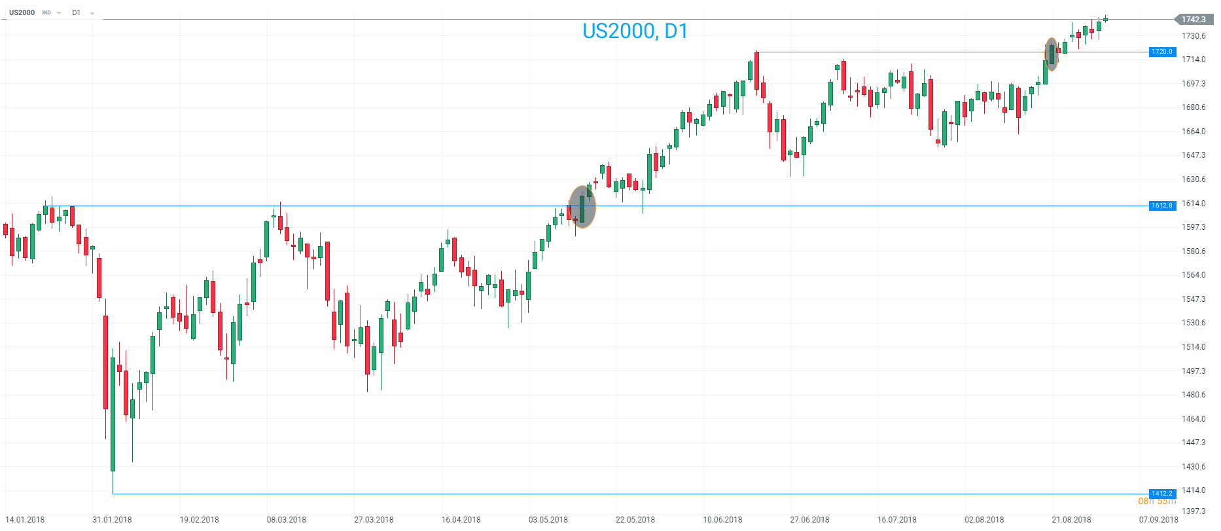This screenshot has width=1221, height=531.
Task: Click the 1530.6 value on price axis
Action: point(1194,323)
